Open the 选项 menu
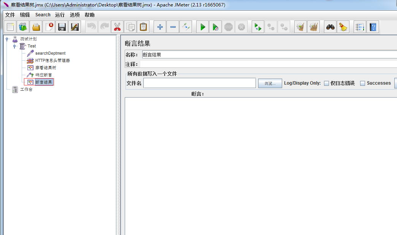Image resolution: width=397 pixels, height=235 pixels. [x=75, y=15]
